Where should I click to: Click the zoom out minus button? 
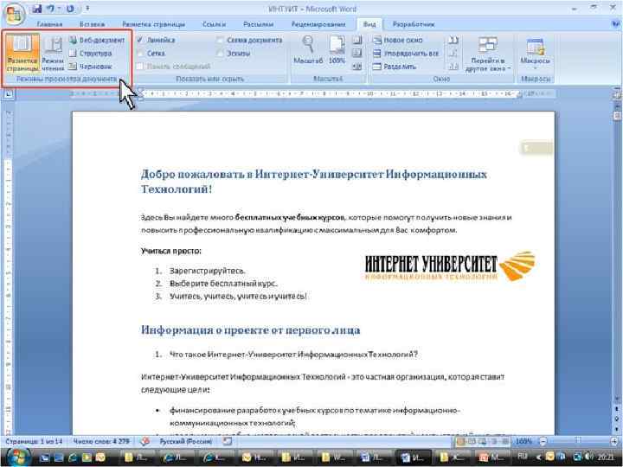pos(543,441)
